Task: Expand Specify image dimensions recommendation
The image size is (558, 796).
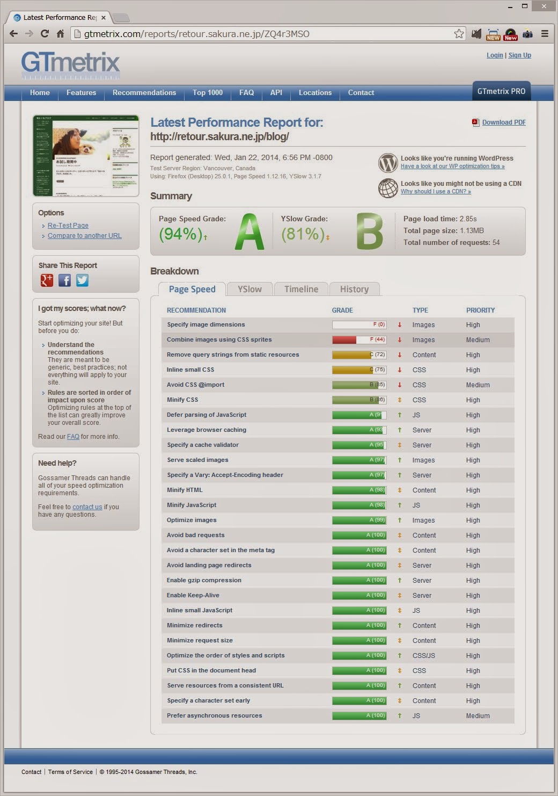Action: [338, 325]
